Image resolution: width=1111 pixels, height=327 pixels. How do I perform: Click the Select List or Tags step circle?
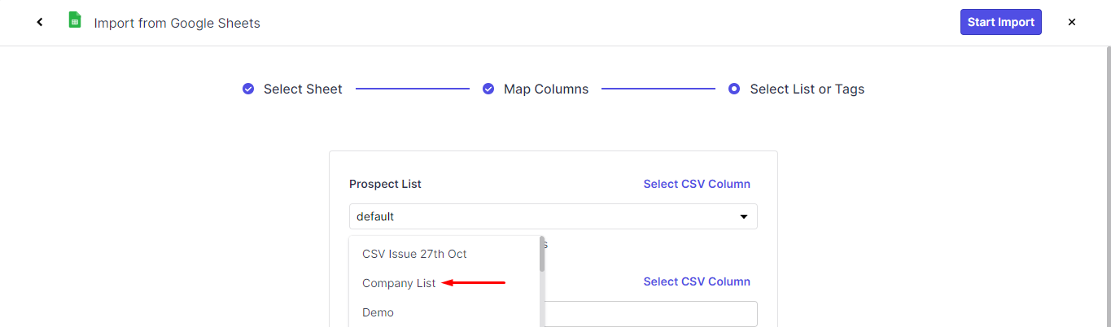click(x=734, y=89)
